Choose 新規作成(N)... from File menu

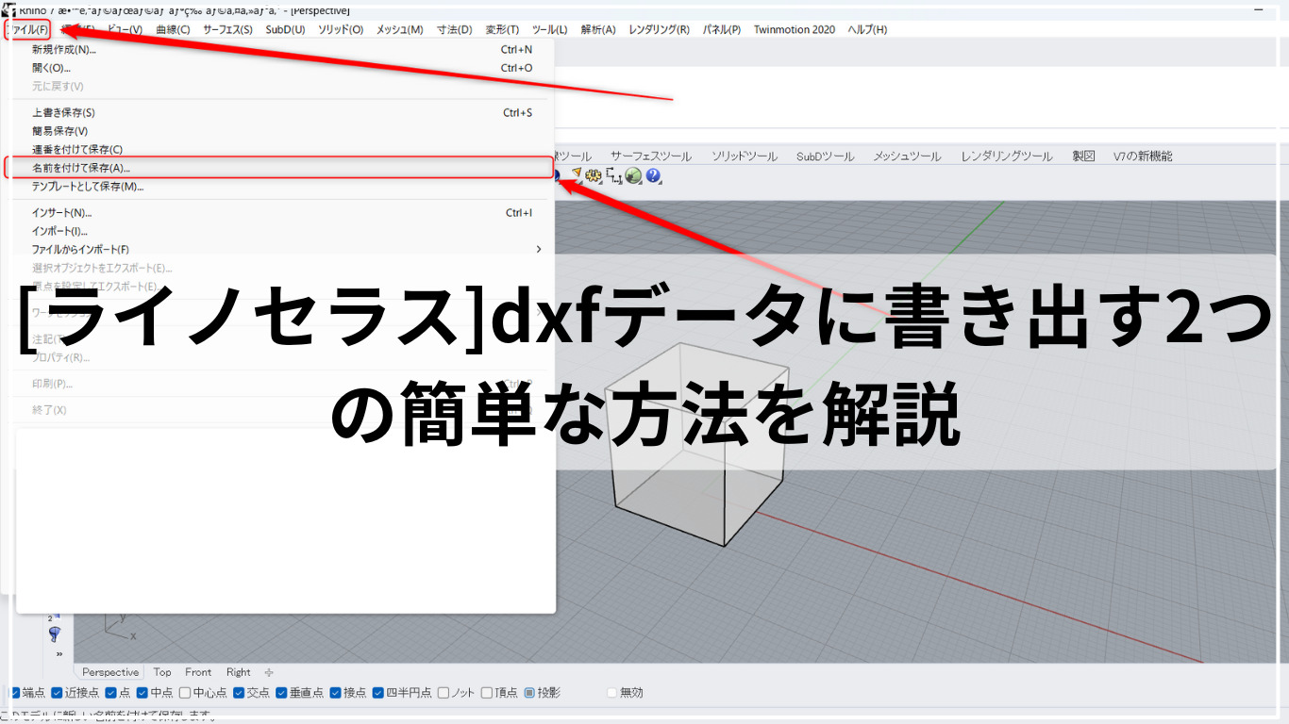point(281,49)
